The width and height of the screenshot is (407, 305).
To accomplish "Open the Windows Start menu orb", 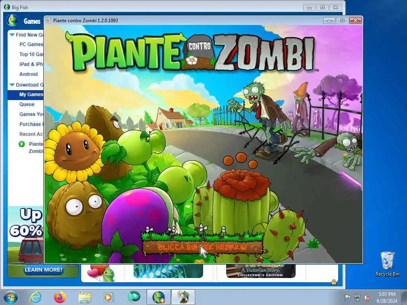I will point(11,297).
